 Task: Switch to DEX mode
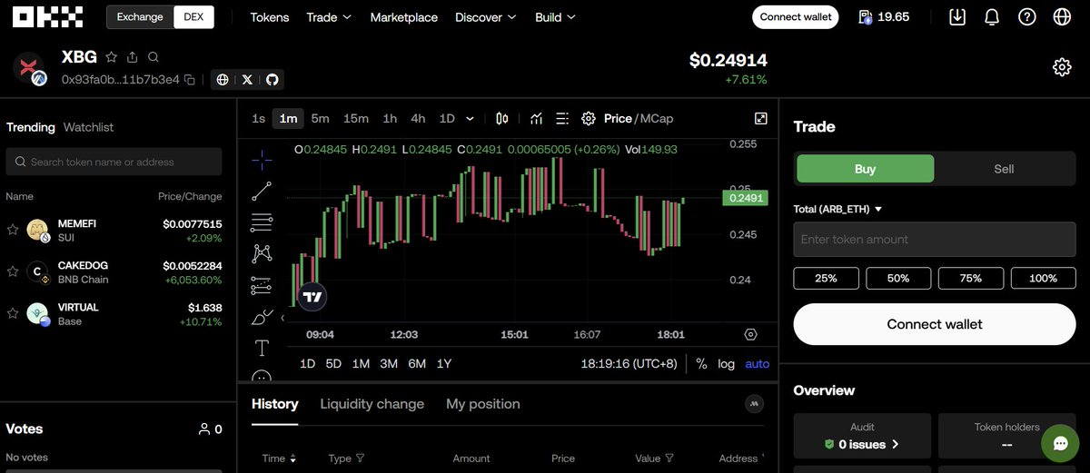[193, 17]
